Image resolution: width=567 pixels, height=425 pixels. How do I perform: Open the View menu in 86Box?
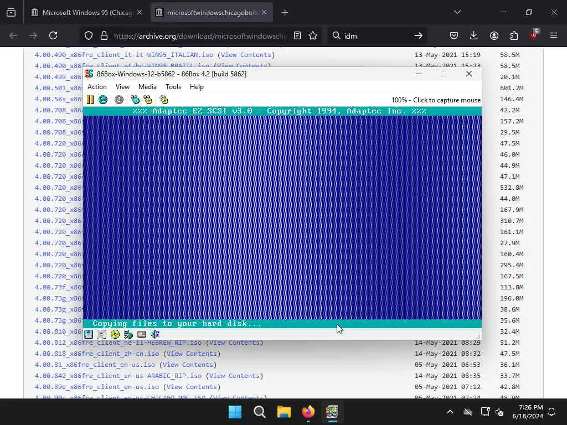pyautogui.click(x=122, y=87)
